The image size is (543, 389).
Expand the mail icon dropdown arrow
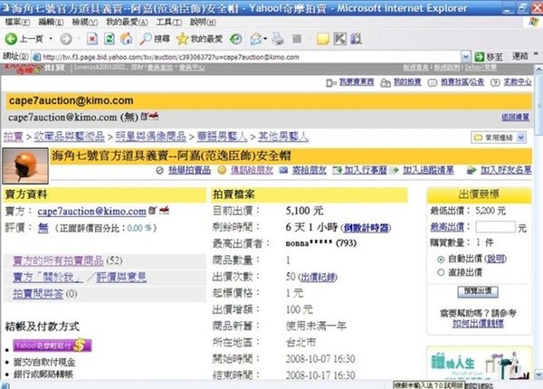[x=265, y=39]
